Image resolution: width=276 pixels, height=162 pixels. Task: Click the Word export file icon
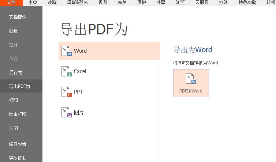coord(67,51)
